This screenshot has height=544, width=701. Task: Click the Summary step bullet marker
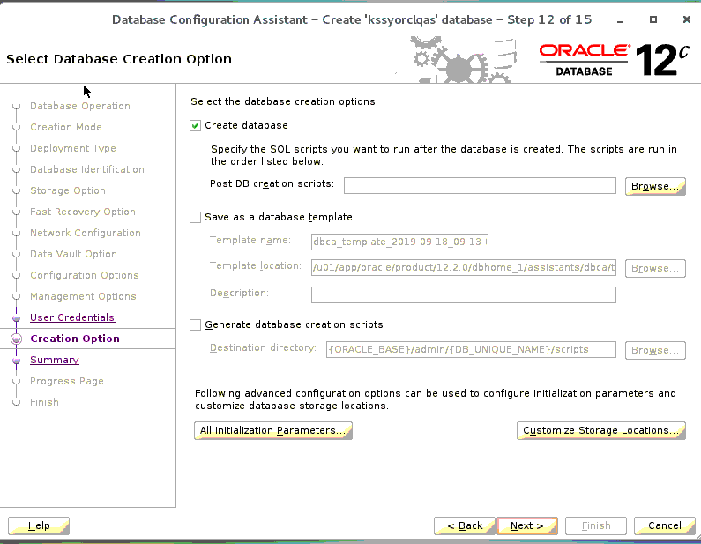coord(16,360)
